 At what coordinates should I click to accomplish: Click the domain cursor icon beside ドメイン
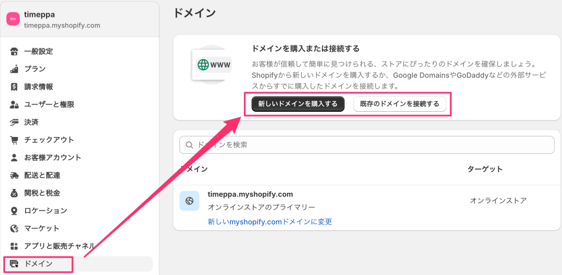14,264
